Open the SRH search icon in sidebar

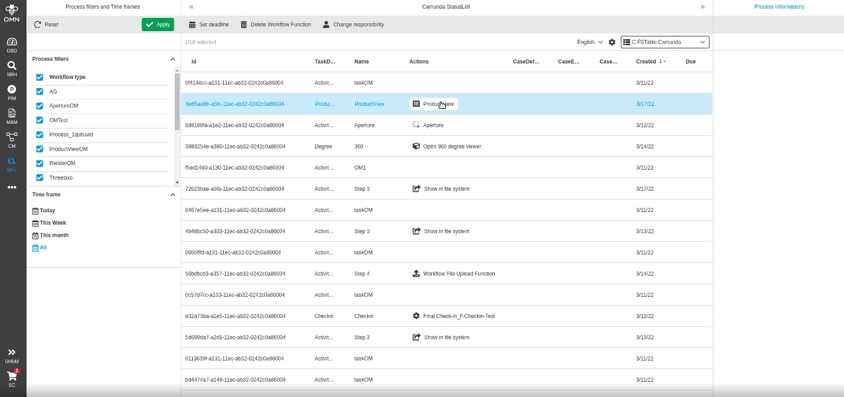coord(12,68)
